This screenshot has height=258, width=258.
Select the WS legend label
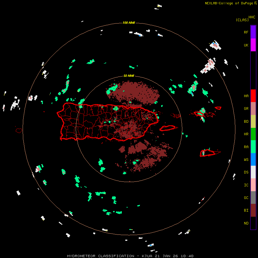[246, 159]
